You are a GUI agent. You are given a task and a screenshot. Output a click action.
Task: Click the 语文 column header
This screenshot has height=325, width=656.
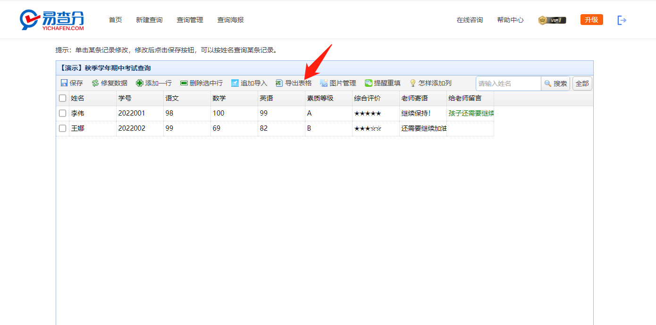point(187,98)
